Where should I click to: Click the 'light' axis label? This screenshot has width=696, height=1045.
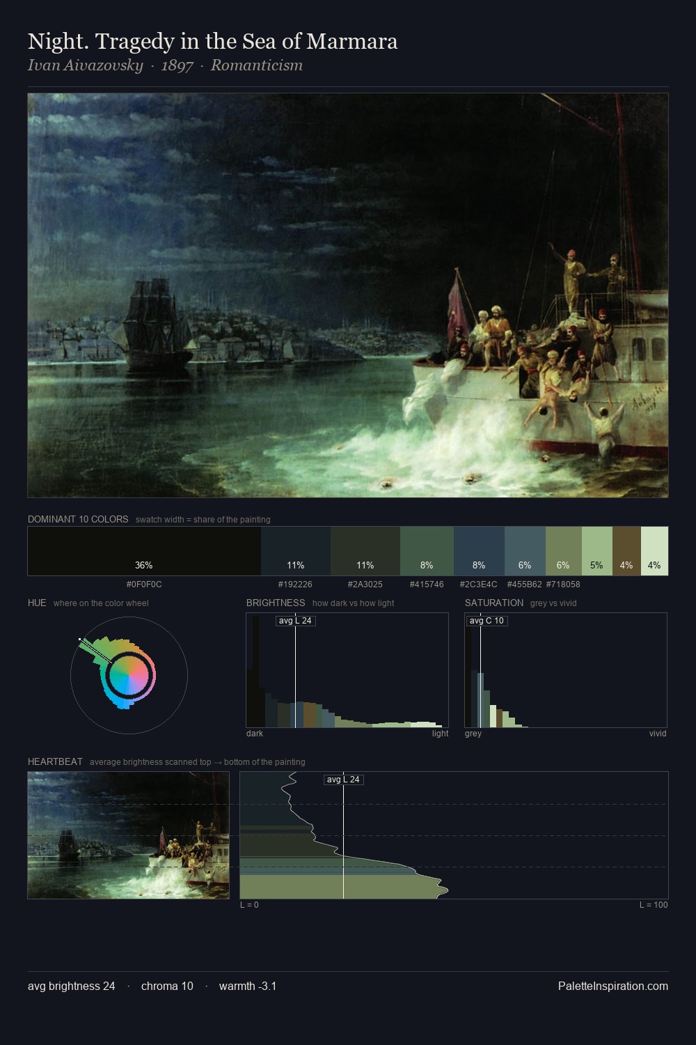440,734
